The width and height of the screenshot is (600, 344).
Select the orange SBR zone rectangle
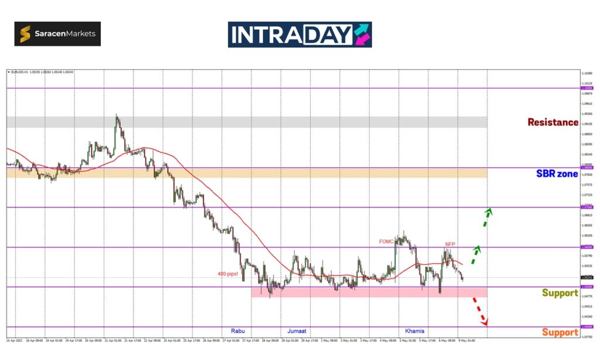pyautogui.click(x=246, y=173)
